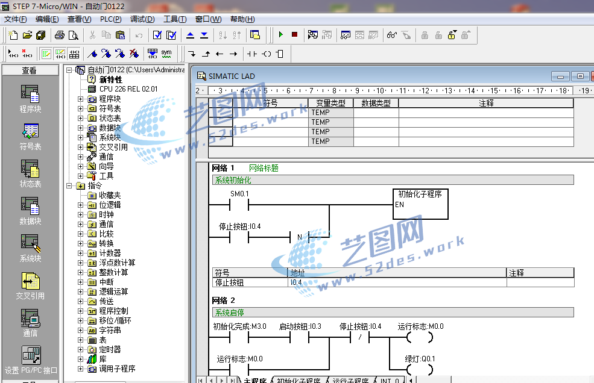The image size is (594, 383).
Task: Upload from PLC using the up-arrow icon
Action: point(190,35)
